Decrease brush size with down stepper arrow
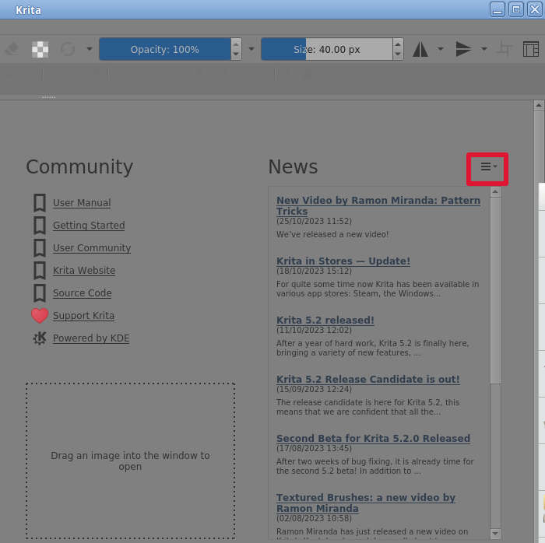 click(x=398, y=54)
